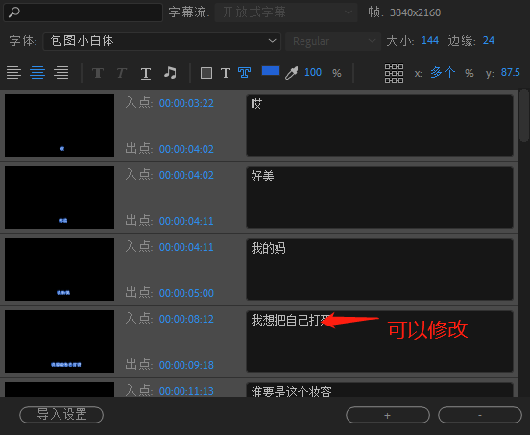
Task: Edit caption text box 好美
Action: tap(379, 197)
